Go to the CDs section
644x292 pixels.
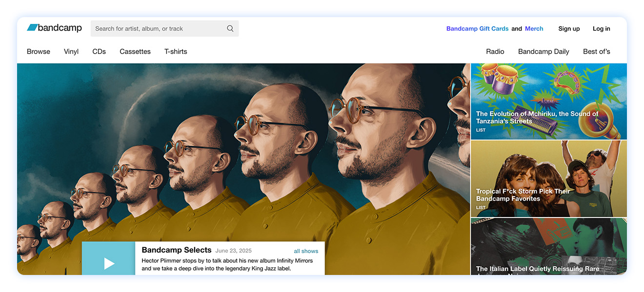99,52
